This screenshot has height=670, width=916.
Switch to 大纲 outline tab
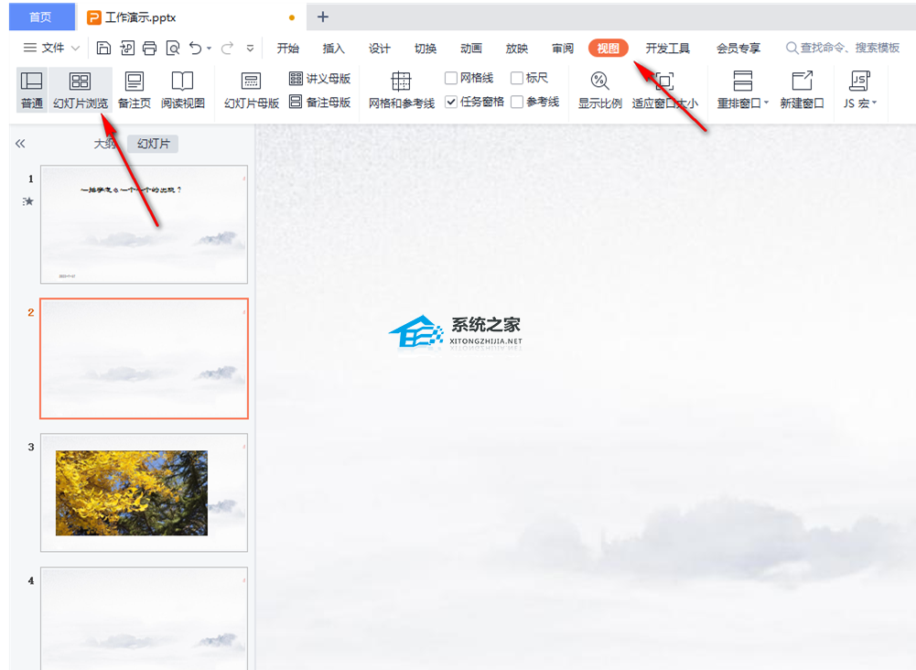104,144
